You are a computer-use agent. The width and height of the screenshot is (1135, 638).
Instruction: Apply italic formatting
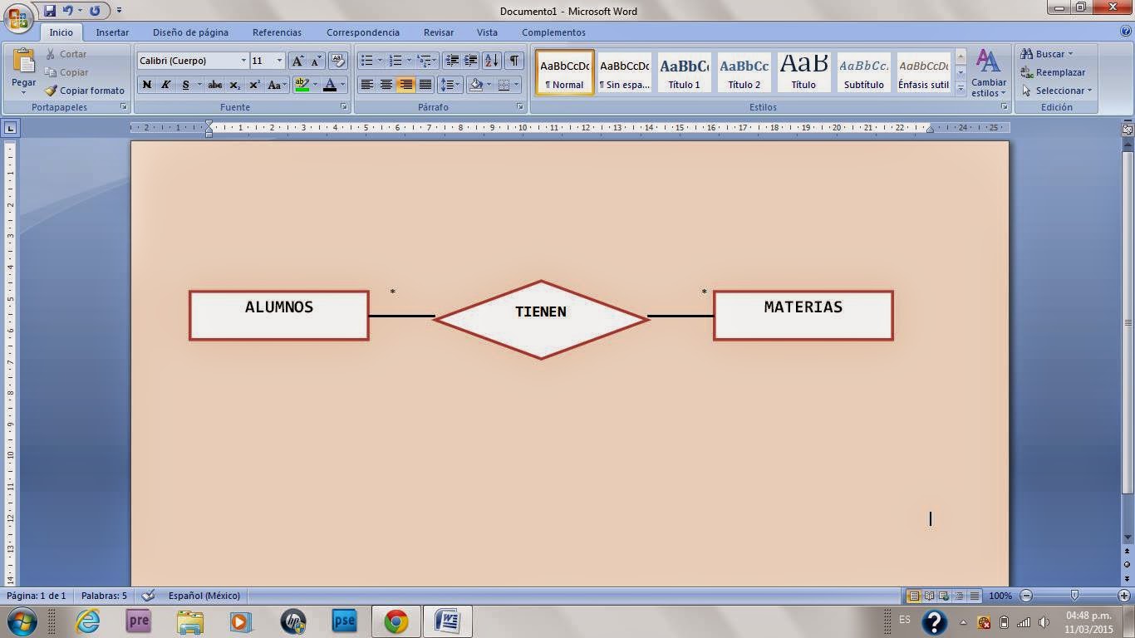(166, 85)
